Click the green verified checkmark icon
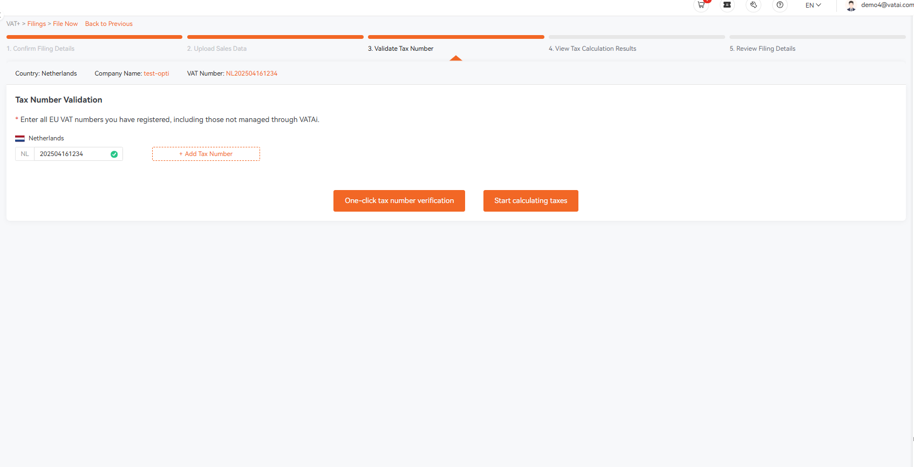The image size is (914, 467). click(x=114, y=154)
